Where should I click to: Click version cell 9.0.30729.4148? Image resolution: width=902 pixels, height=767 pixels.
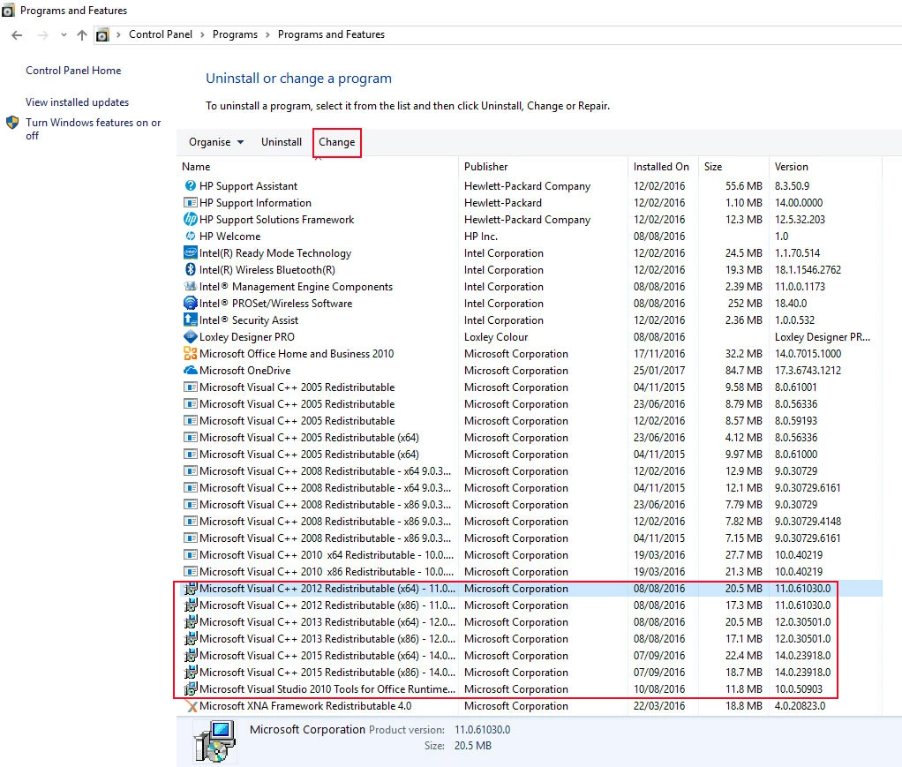pyautogui.click(x=808, y=521)
